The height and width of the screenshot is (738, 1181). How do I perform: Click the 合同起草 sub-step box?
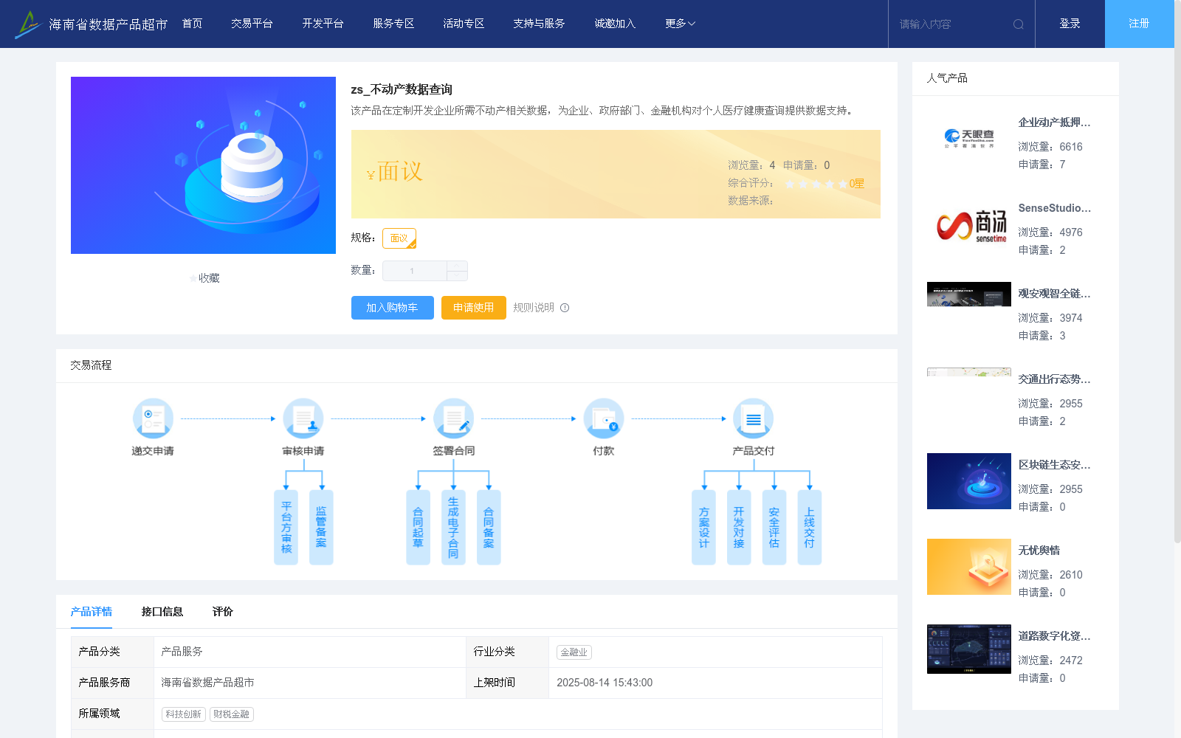coord(419,528)
